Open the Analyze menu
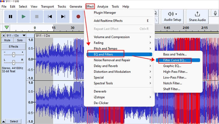 pyautogui.click(x=103, y=7)
